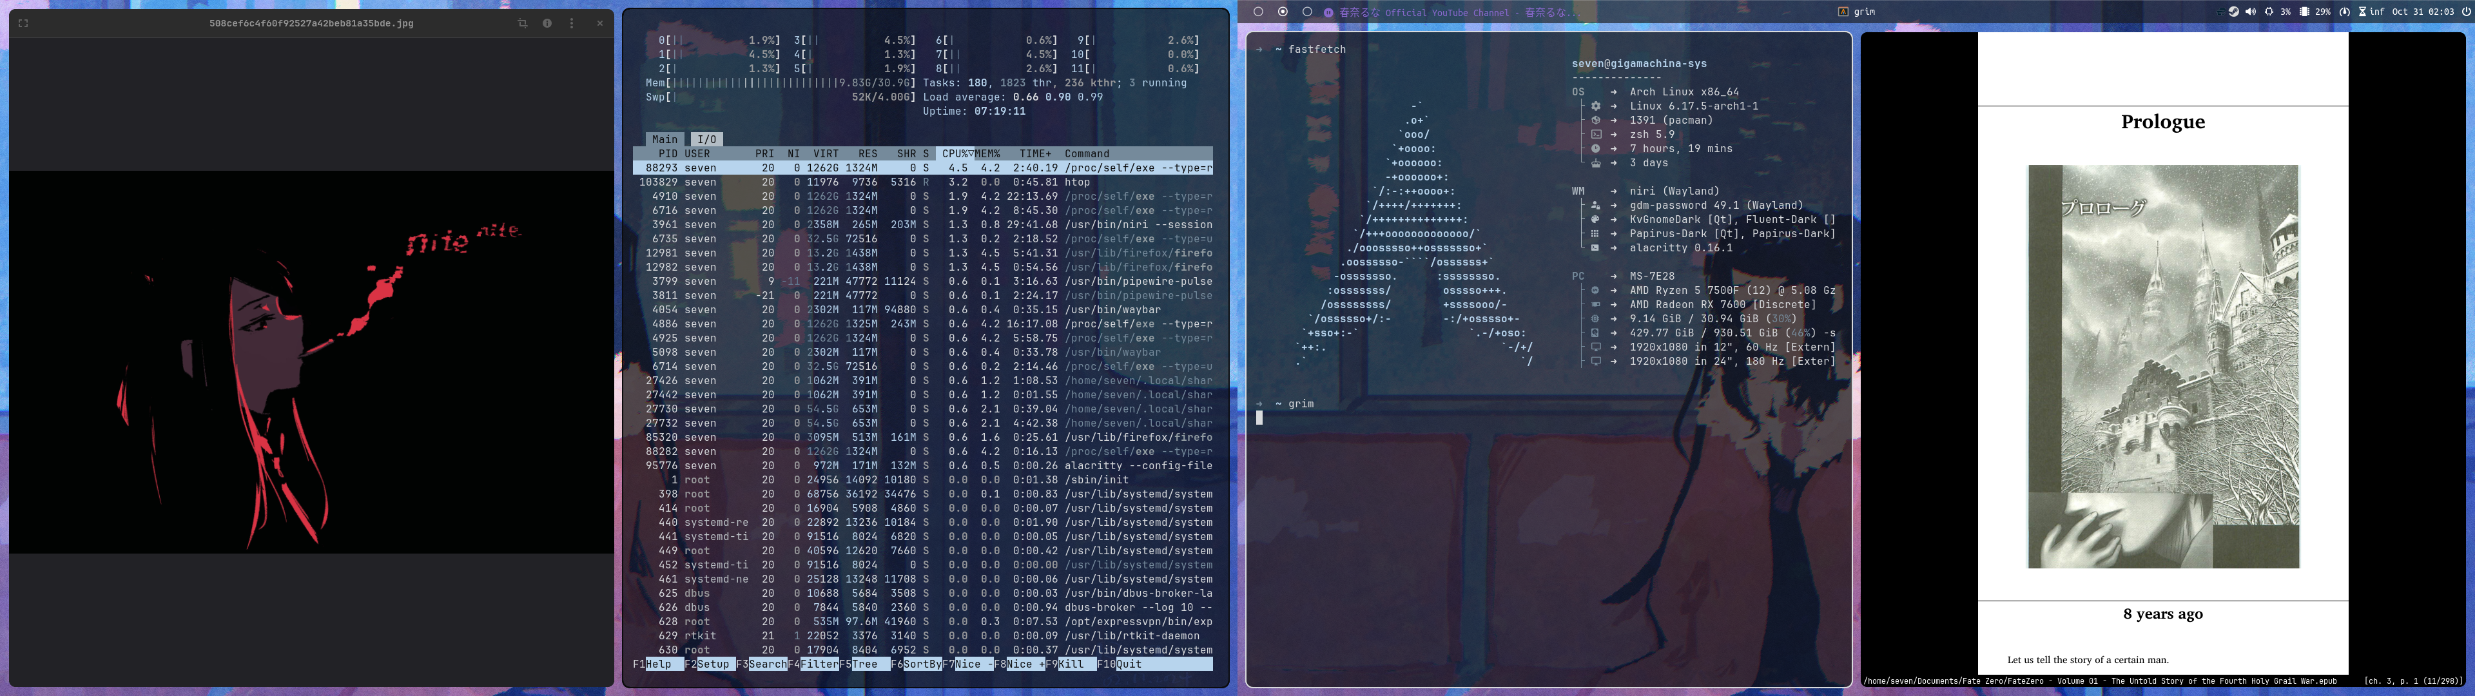This screenshot has height=696, width=2475.
Task: Click the CPU usage chip icon
Action: click(2269, 12)
